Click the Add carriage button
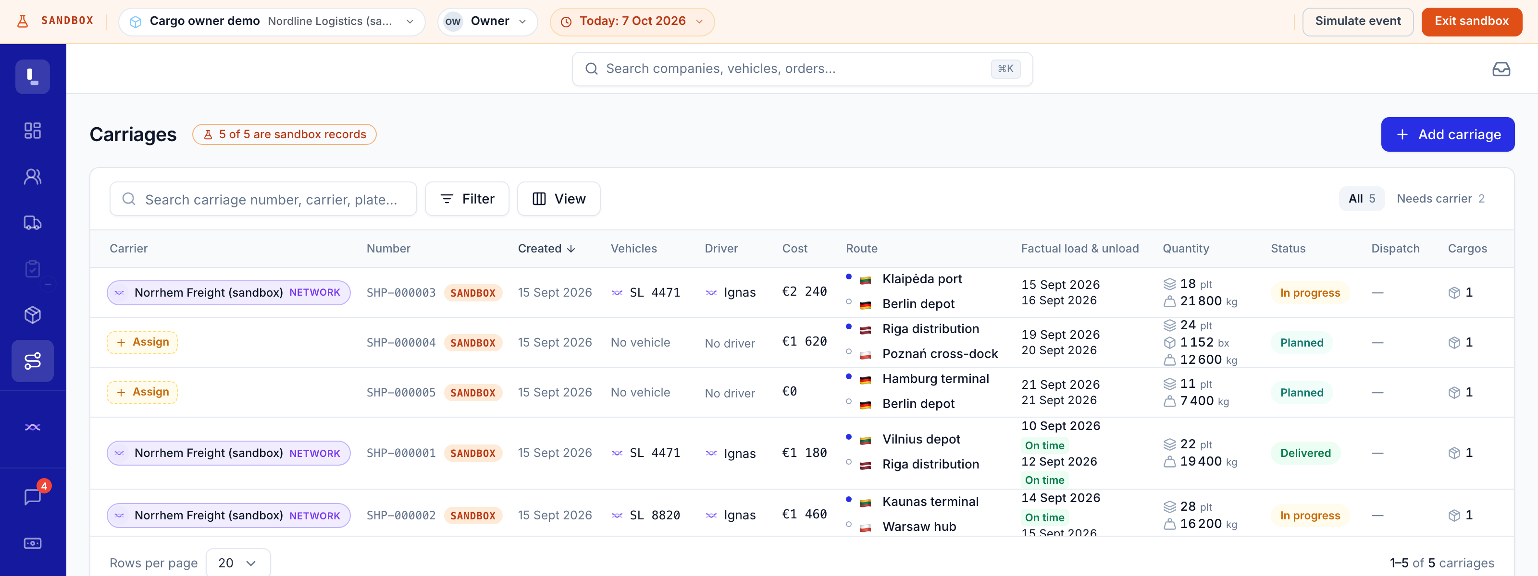 click(1447, 134)
